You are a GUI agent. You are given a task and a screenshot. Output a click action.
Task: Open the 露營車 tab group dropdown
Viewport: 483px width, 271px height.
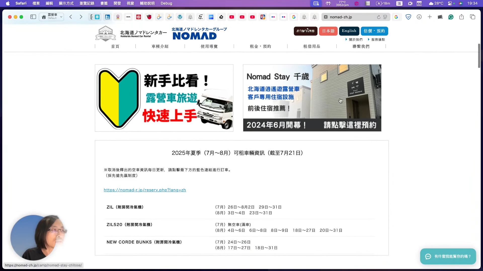pyautogui.click(x=52, y=17)
